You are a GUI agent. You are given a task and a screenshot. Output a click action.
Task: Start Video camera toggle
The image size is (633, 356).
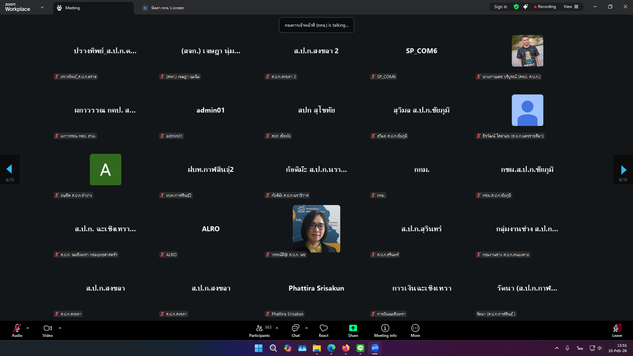click(47, 328)
